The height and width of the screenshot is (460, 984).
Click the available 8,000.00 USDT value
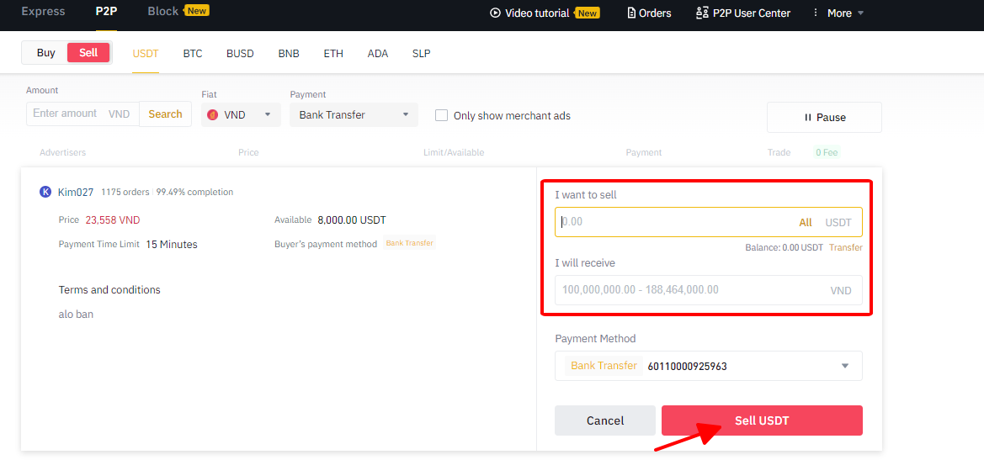pos(352,220)
